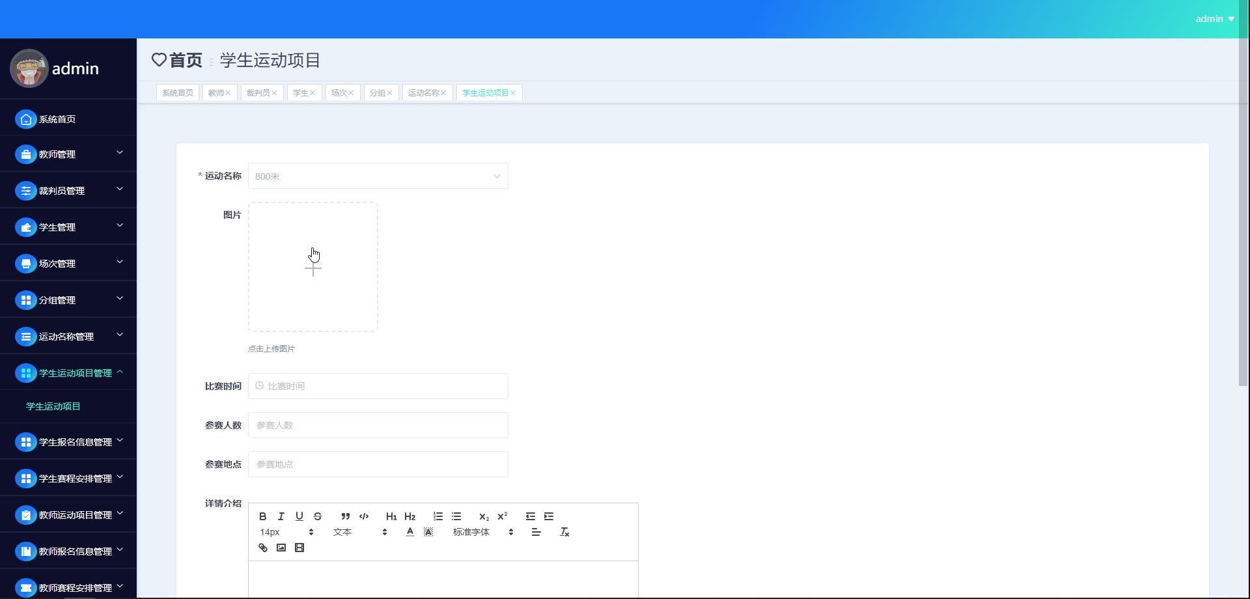Focus the 比赛时间 date input
This screenshot has width=1250, height=599.
pos(378,386)
